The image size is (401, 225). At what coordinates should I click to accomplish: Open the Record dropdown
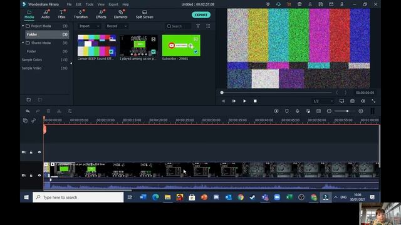click(x=117, y=26)
